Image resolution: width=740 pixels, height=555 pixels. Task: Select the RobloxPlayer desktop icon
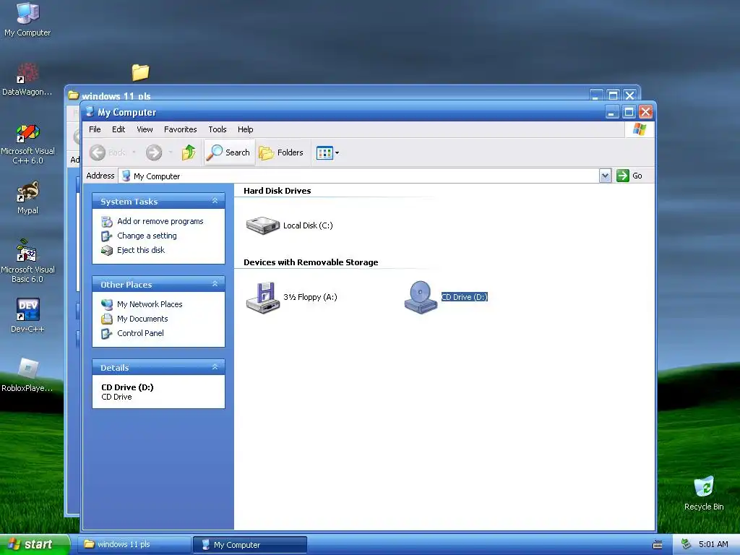(x=27, y=375)
